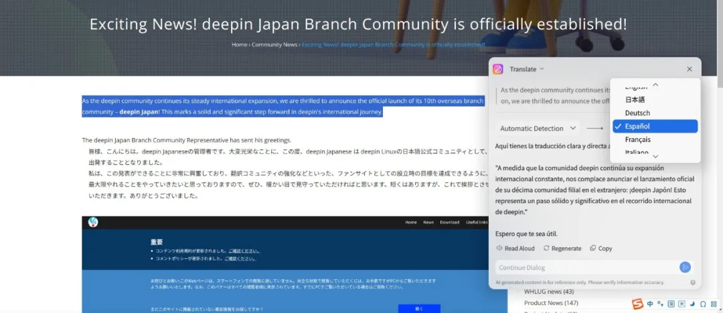Expand the Automatic Detection source language dropdown
This screenshot has width=723, height=313.
[x=538, y=128]
